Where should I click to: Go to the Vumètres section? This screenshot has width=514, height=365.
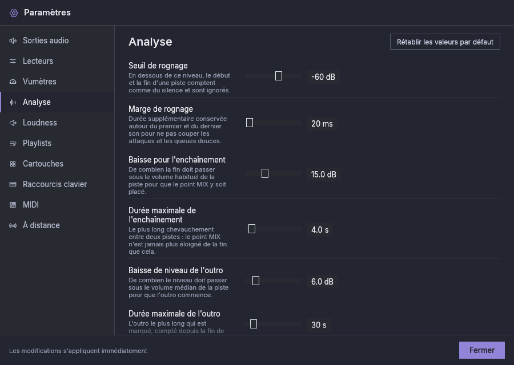coord(57,82)
